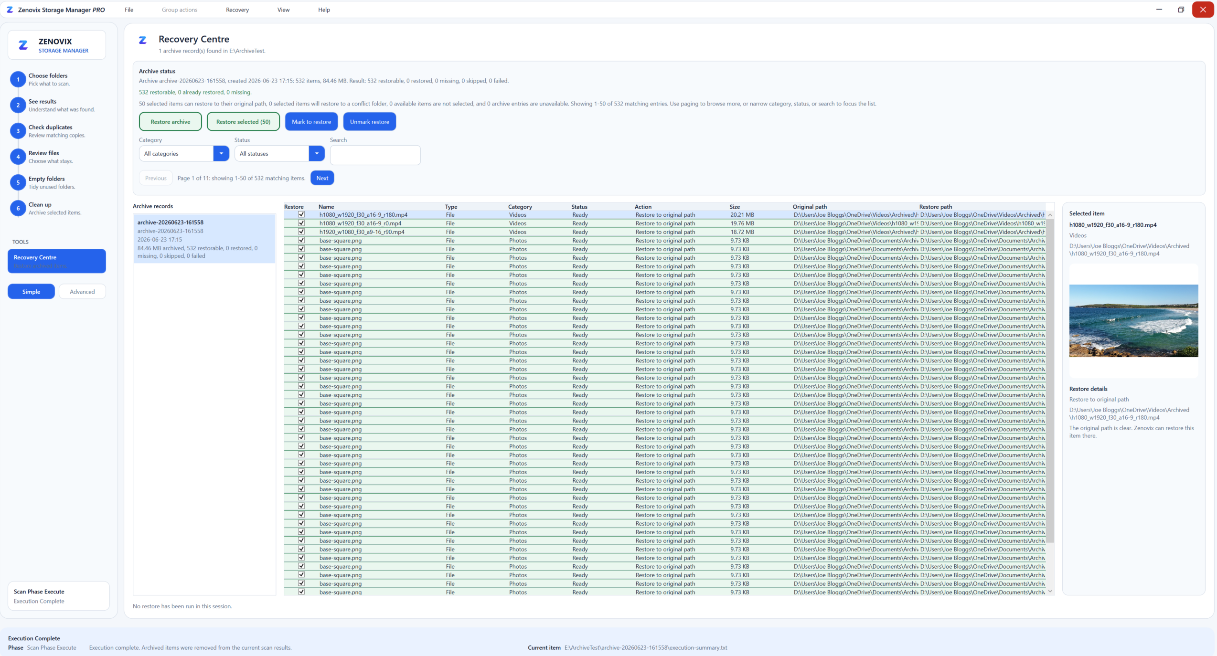The width and height of the screenshot is (1217, 656).
Task: Uncheck restore for h1080_w1920_f30_a16-9_r0.mp4
Action: (x=301, y=223)
